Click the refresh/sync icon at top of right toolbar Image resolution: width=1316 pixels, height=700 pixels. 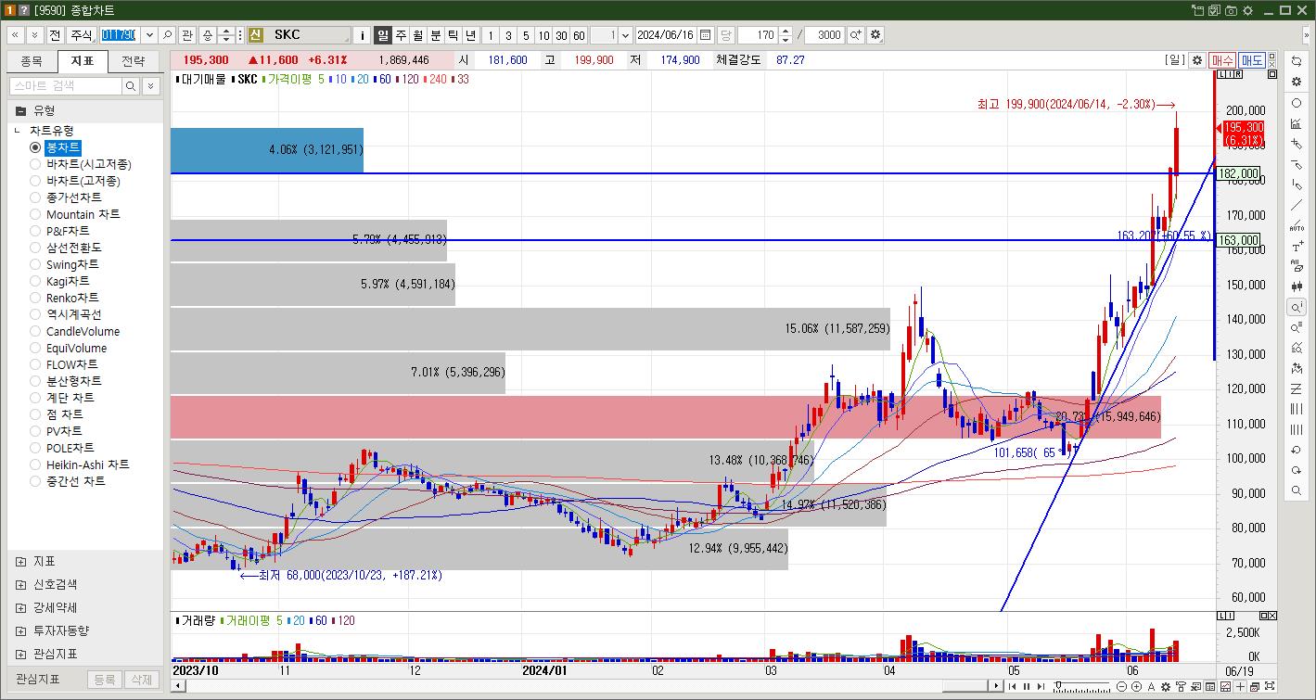(x=1297, y=60)
